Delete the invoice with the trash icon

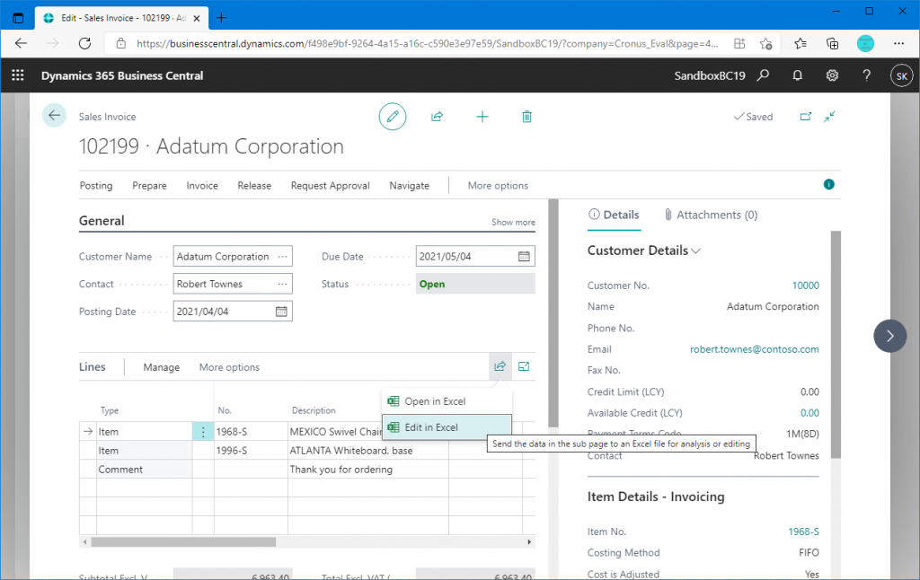(x=526, y=117)
